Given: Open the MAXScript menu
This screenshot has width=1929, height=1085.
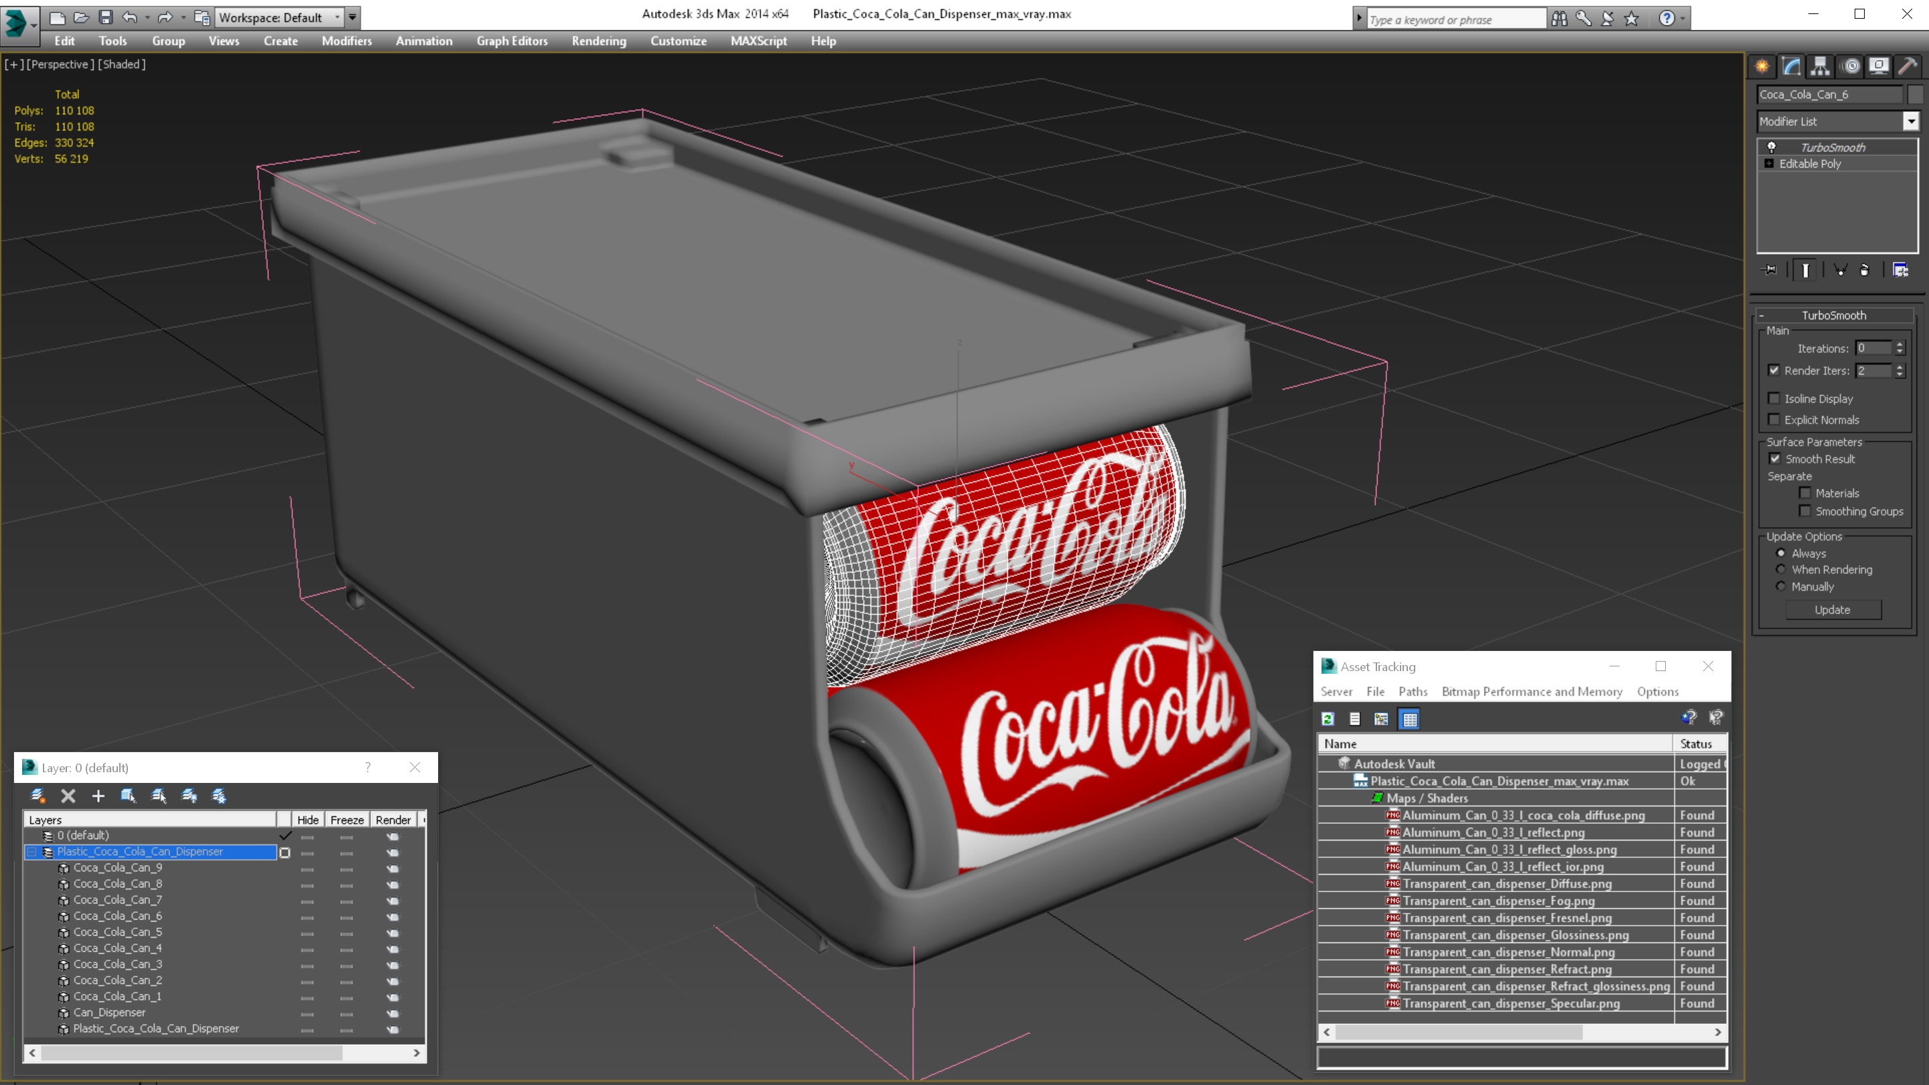Looking at the screenshot, I should [x=759, y=41].
